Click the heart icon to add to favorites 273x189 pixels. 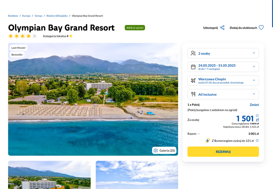[x=261, y=28]
